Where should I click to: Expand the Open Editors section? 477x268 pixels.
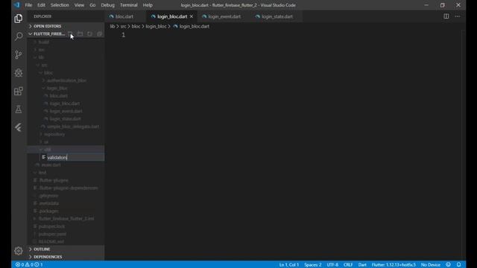[x=66, y=26]
